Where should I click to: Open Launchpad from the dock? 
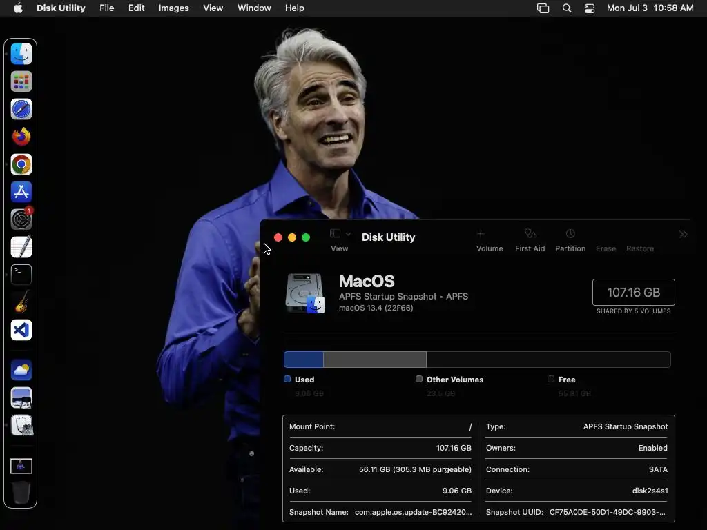[21, 81]
